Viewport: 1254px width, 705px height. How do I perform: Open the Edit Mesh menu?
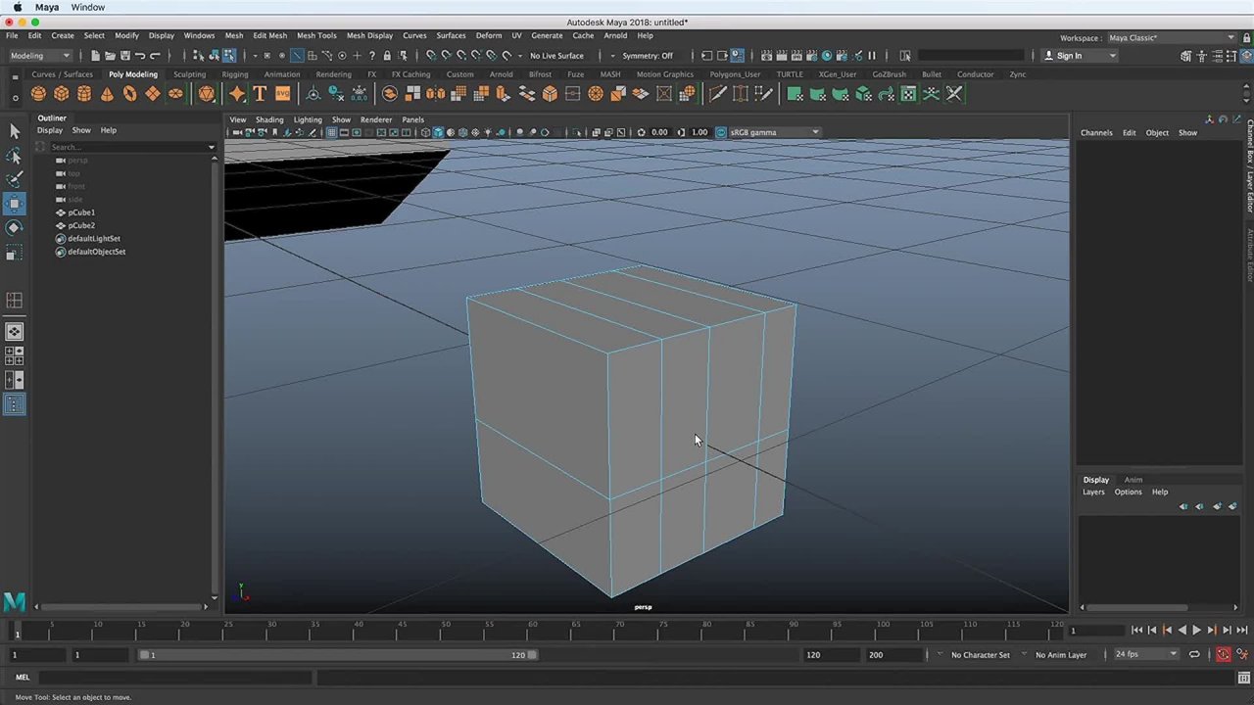point(269,35)
